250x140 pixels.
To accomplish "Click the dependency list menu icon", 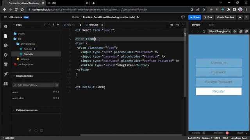I will click(57, 85).
